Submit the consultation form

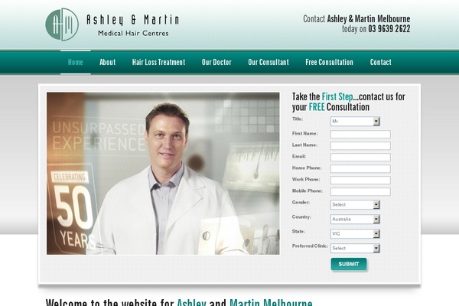[x=349, y=264]
